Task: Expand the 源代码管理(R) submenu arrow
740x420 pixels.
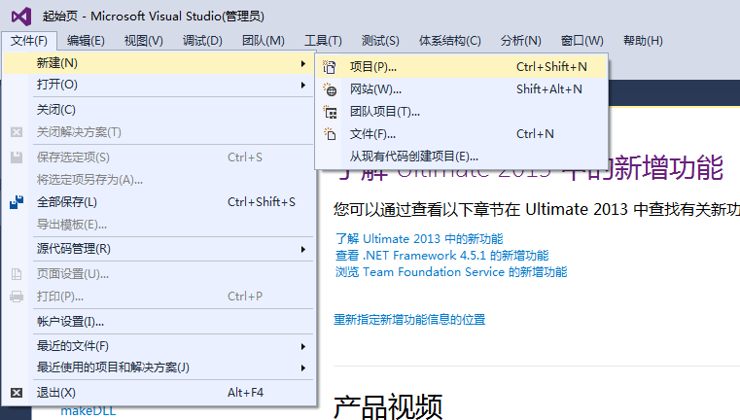Action: [303, 249]
